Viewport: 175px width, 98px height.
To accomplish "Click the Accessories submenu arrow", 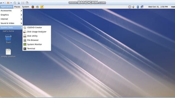I will pos(21,11).
